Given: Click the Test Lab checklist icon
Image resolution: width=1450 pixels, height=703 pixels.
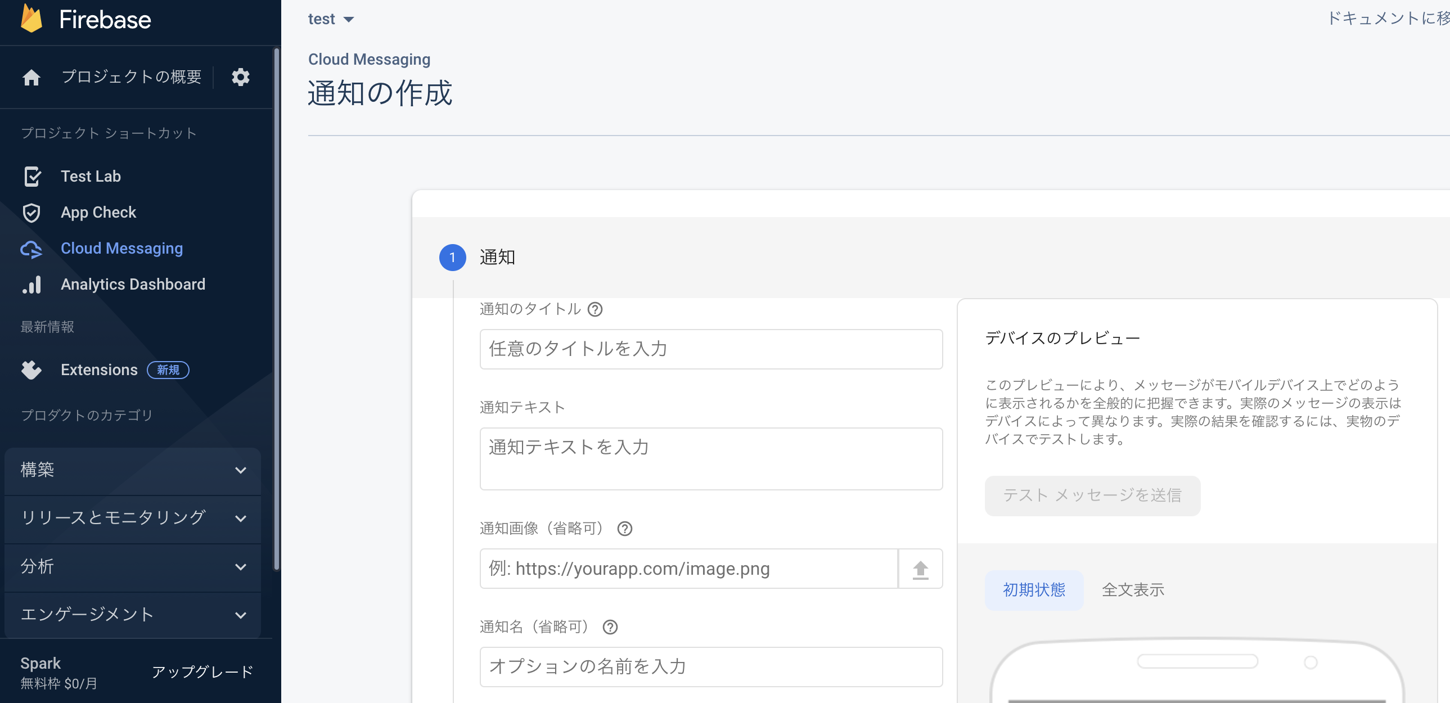Looking at the screenshot, I should 32,176.
